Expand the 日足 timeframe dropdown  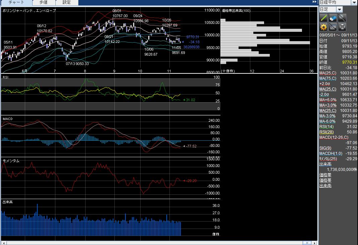[339, 9]
